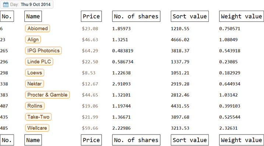Click sort value 3213.53
Screen dimensions: 264x146
tap(180, 128)
